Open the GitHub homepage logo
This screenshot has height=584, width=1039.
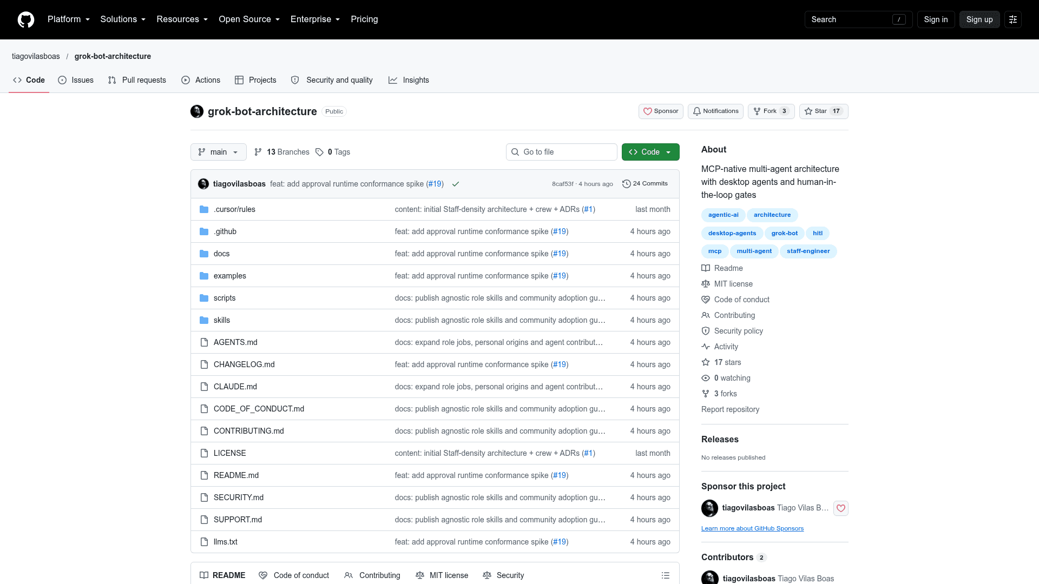26,19
